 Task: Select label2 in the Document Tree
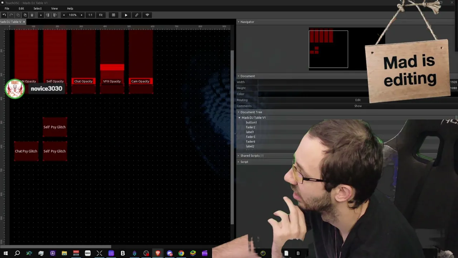(x=250, y=146)
